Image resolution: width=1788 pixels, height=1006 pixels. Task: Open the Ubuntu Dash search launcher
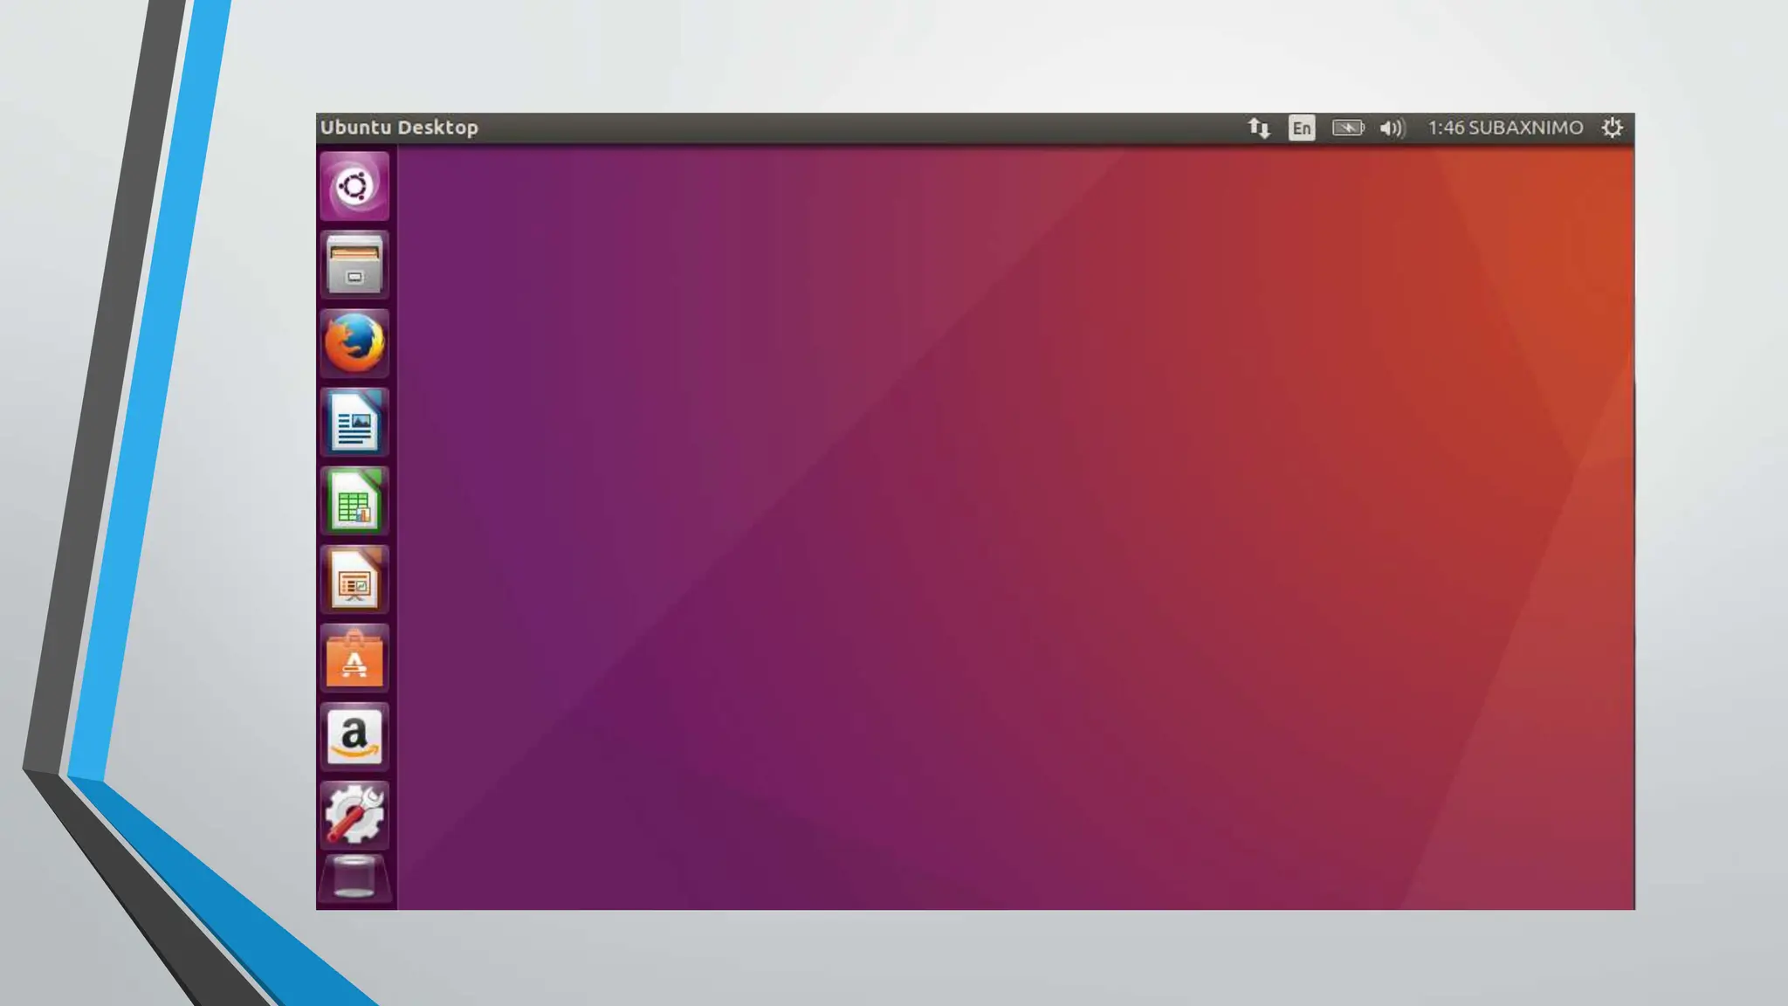pyautogui.click(x=354, y=186)
